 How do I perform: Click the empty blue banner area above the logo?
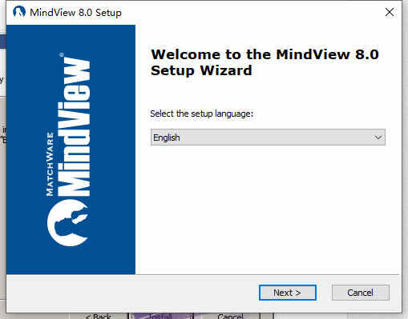coord(71,38)
